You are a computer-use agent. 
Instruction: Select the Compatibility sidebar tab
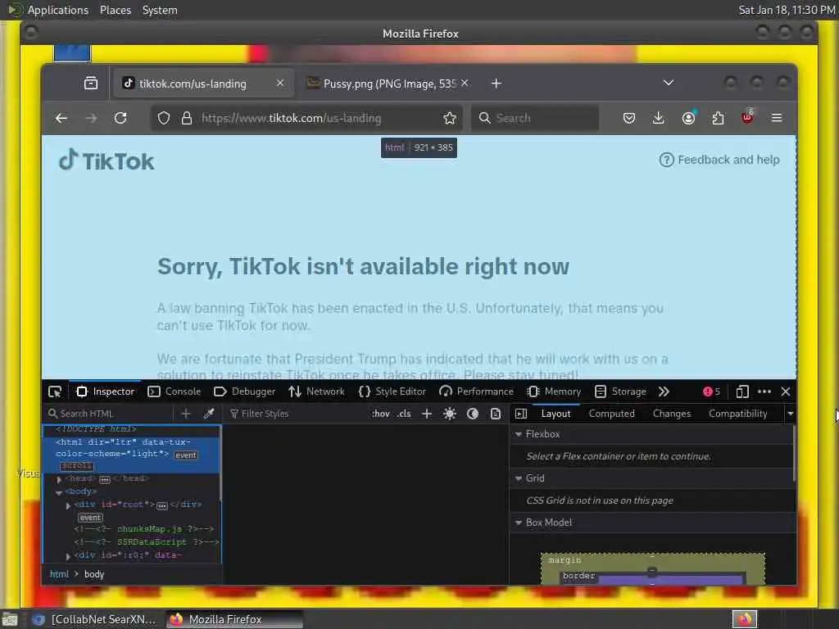point(738,414)
